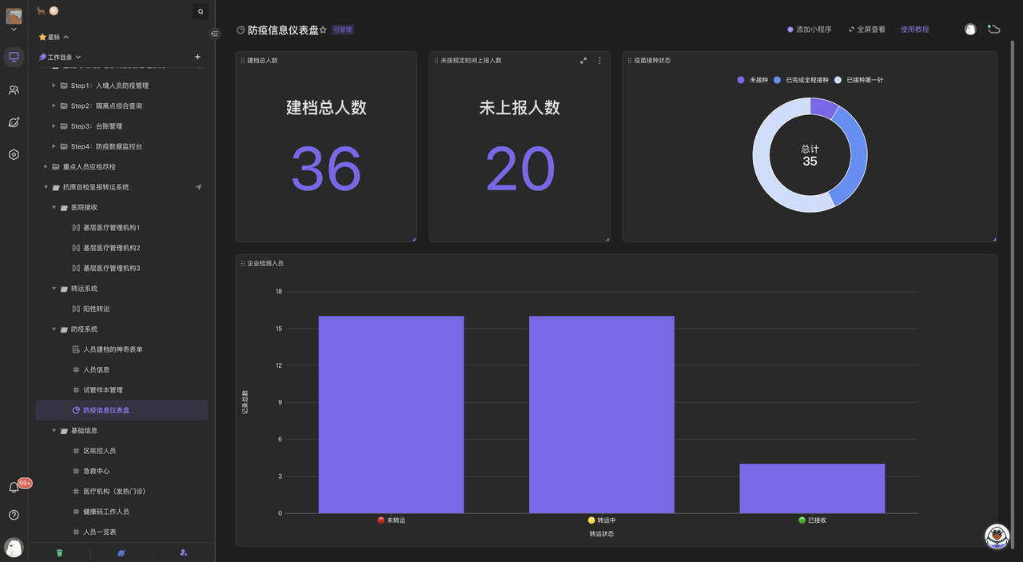Click the trash bin icon in sidebar footer
This screenshot has width=1023, height=562.
tap(59, 552)
